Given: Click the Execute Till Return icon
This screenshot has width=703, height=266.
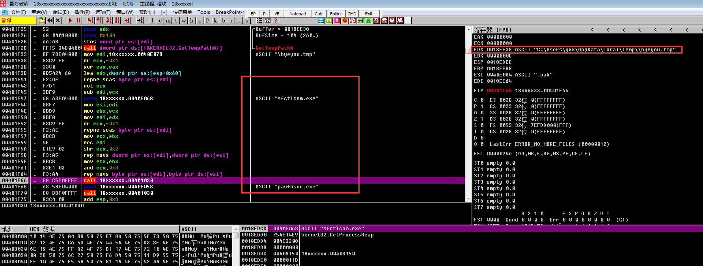Looking at the screenshot, I should click(127, 20).
